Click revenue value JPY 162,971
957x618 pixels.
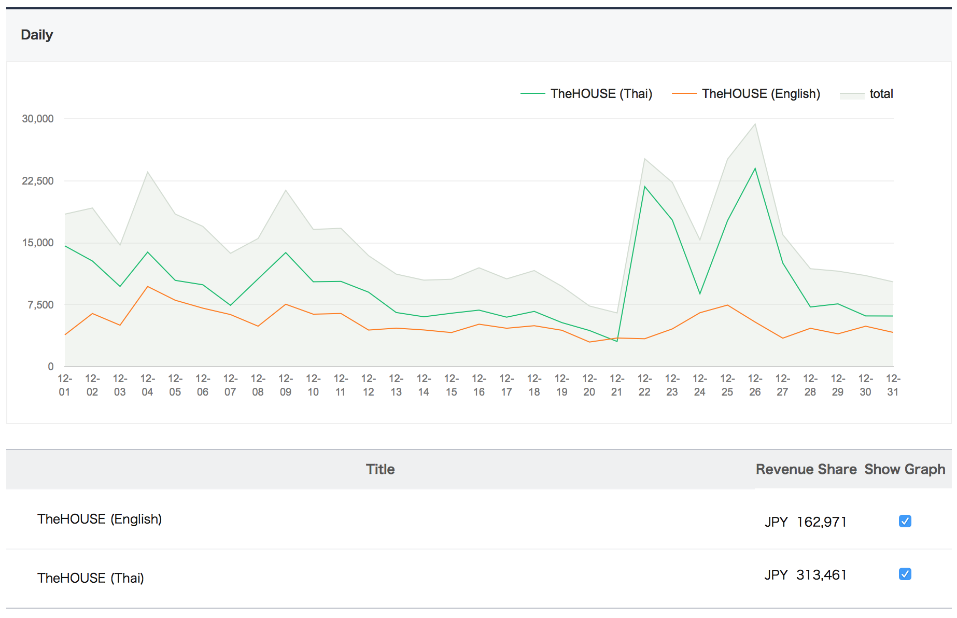(x=806, y=522)
